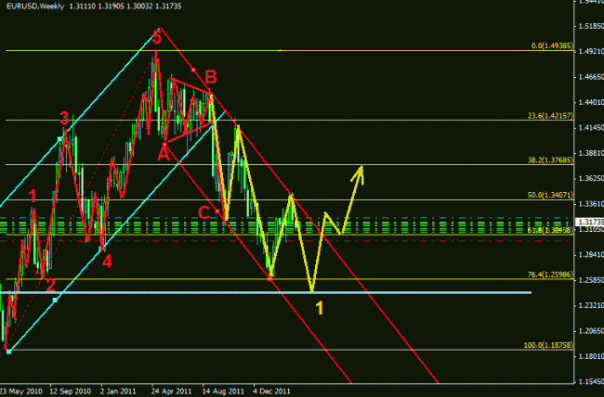This screenshot has width=604, height=397.
Task: Click the 14 Aug 2011 date label
Action: click(223, 391)
